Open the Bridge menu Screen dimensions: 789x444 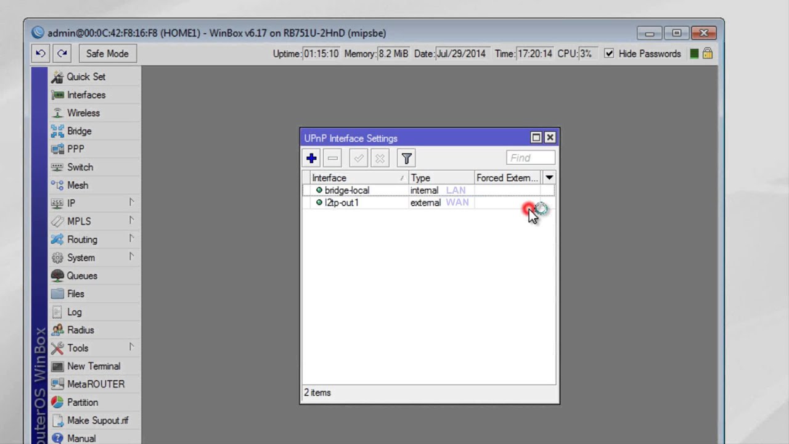(x=79, y=131)
